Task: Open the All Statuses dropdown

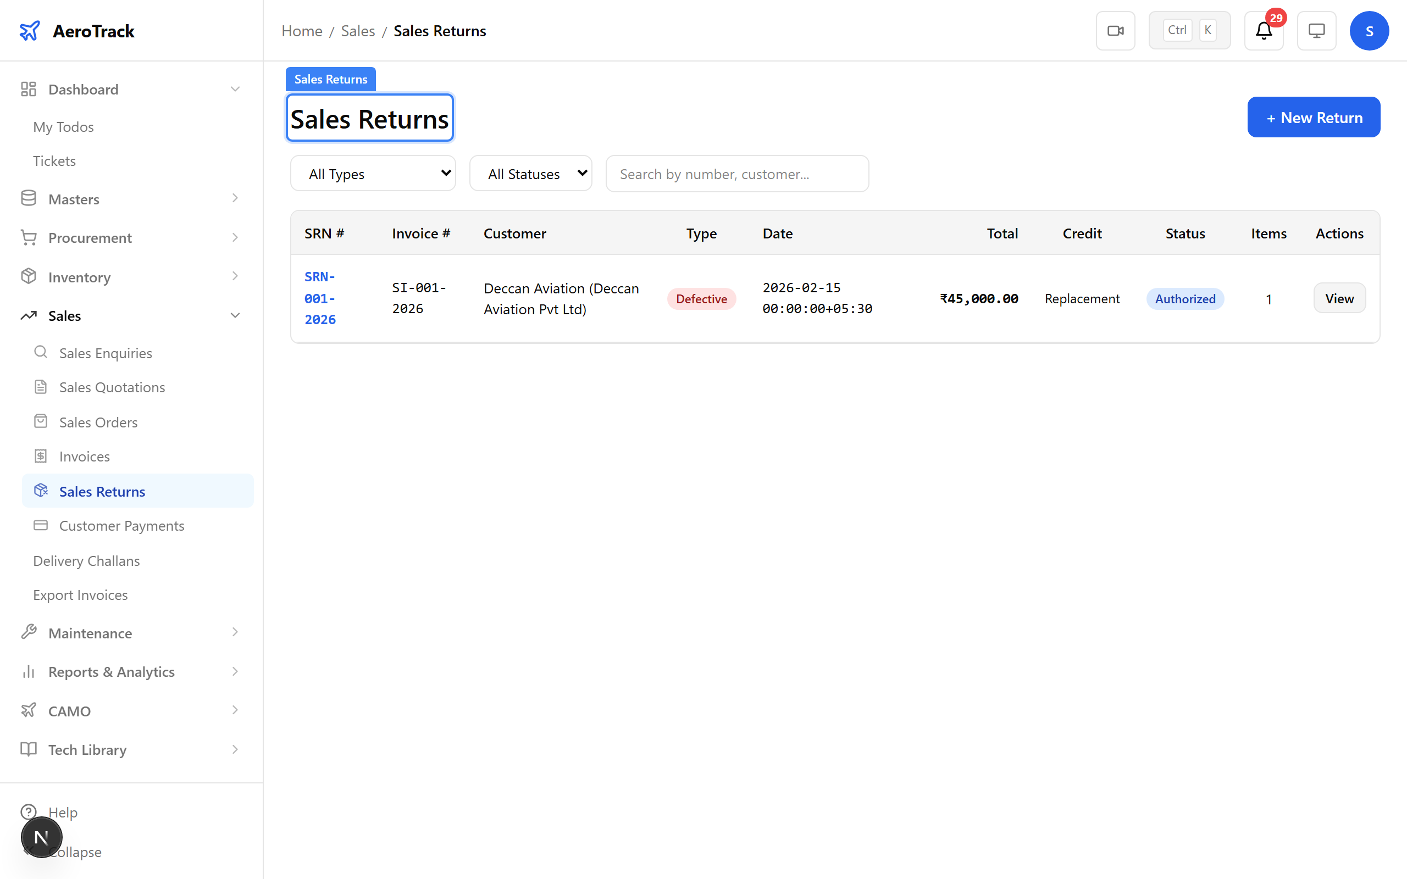Action: tap(530, 174)
